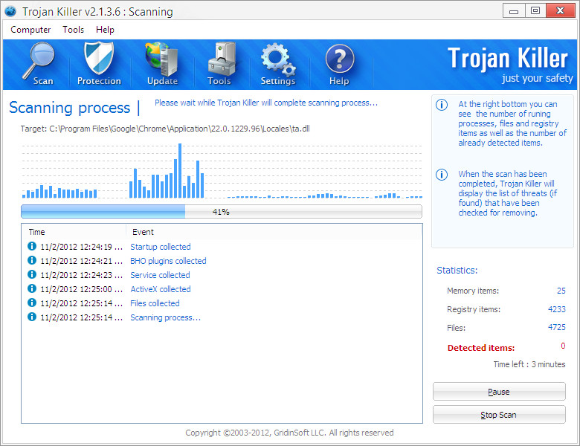580x446 pixels.
Task: Open the Computer menu
Action: (30, 30)
